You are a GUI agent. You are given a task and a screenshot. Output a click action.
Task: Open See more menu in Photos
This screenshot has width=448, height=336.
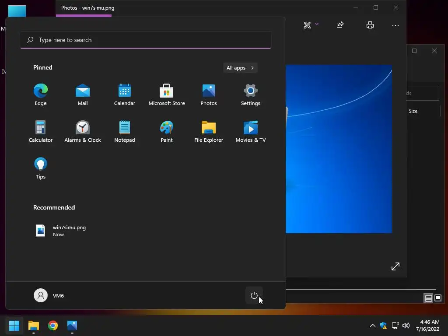pos(395,25)
